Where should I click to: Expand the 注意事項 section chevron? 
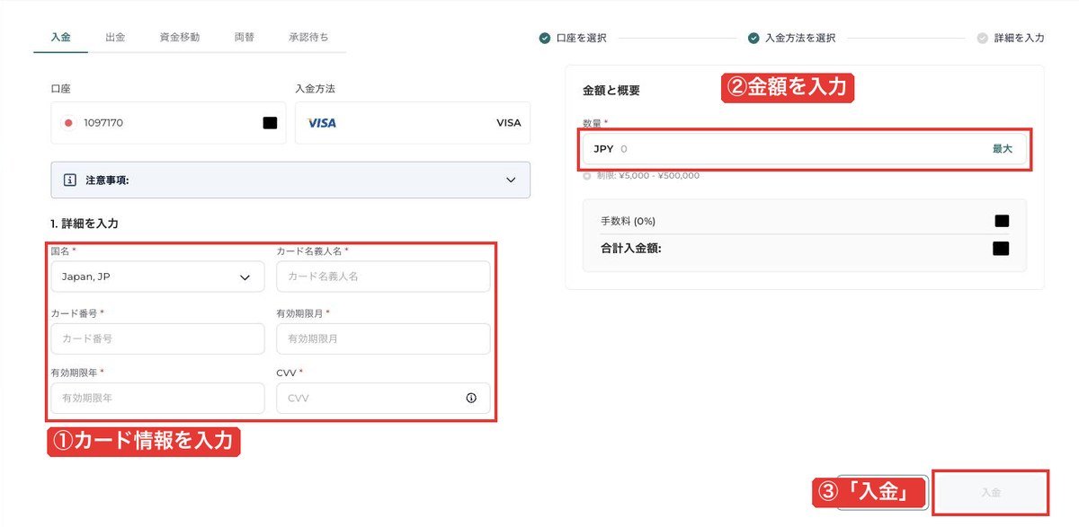pos(511,180)
